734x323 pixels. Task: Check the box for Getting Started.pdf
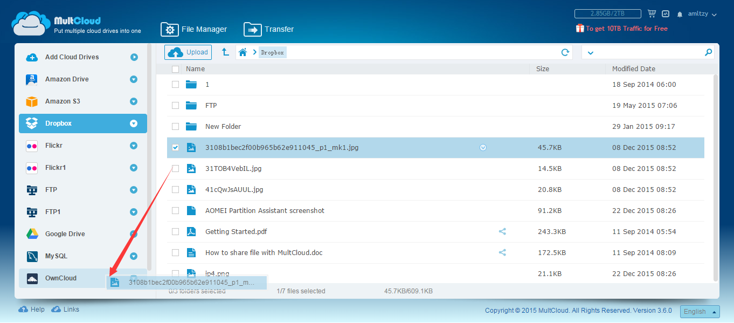click(175, 232)
